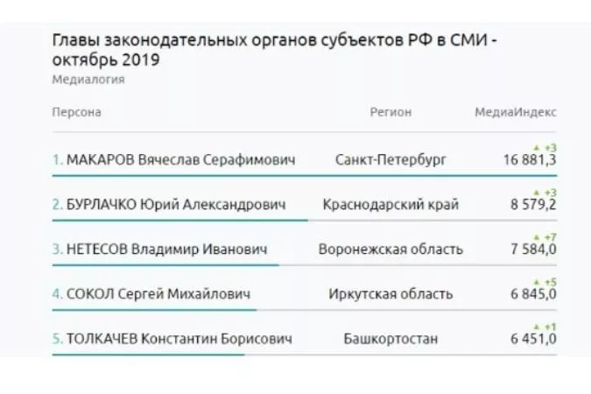Click the Регион column header
Viewport: 591px width, 394px height.
(390, 112)
